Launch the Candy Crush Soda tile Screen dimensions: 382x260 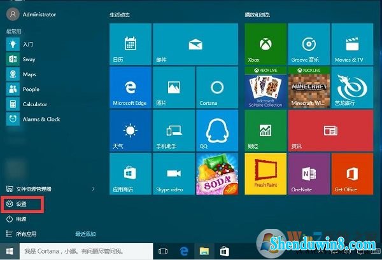coord(217,174)
